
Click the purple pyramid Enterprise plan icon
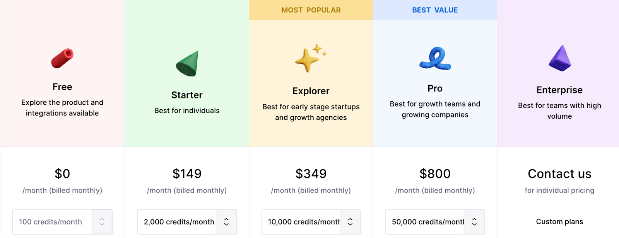tap(560, 58)
